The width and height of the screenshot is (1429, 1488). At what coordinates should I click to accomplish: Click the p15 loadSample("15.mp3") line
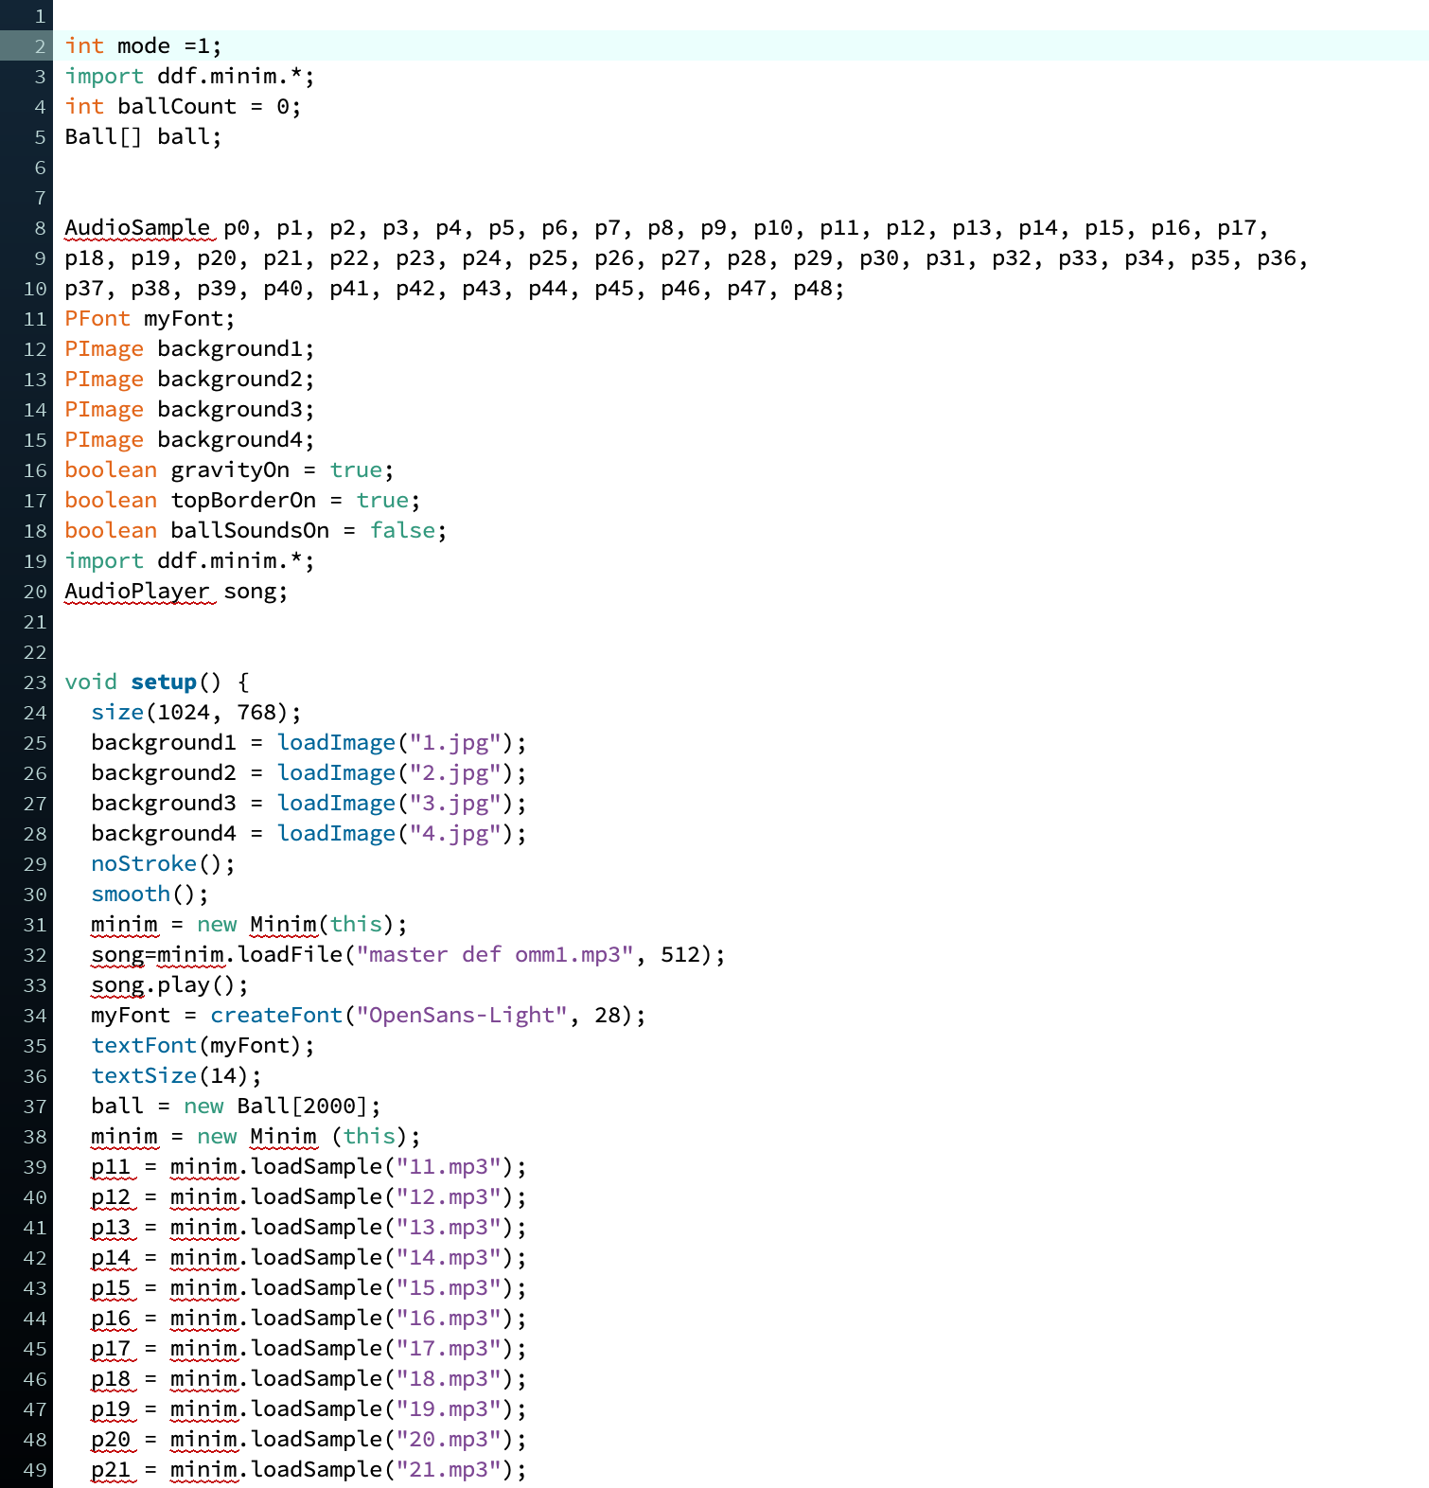(309, 1287)
